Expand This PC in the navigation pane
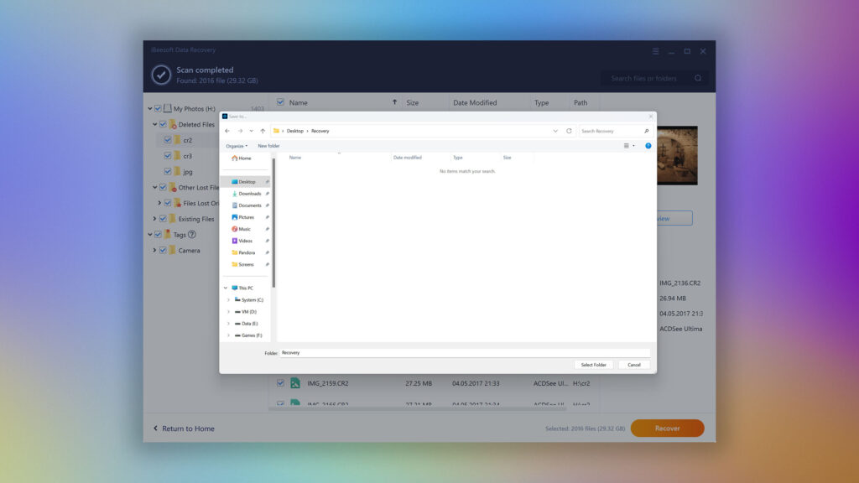 (225, 287)
